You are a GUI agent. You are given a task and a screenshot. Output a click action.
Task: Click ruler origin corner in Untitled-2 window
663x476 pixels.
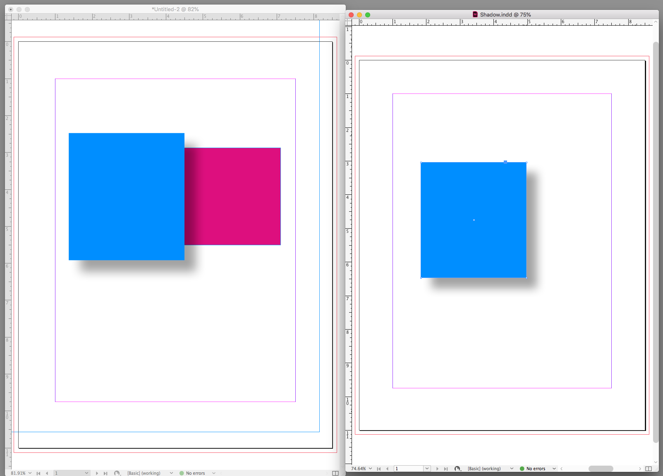8,17
